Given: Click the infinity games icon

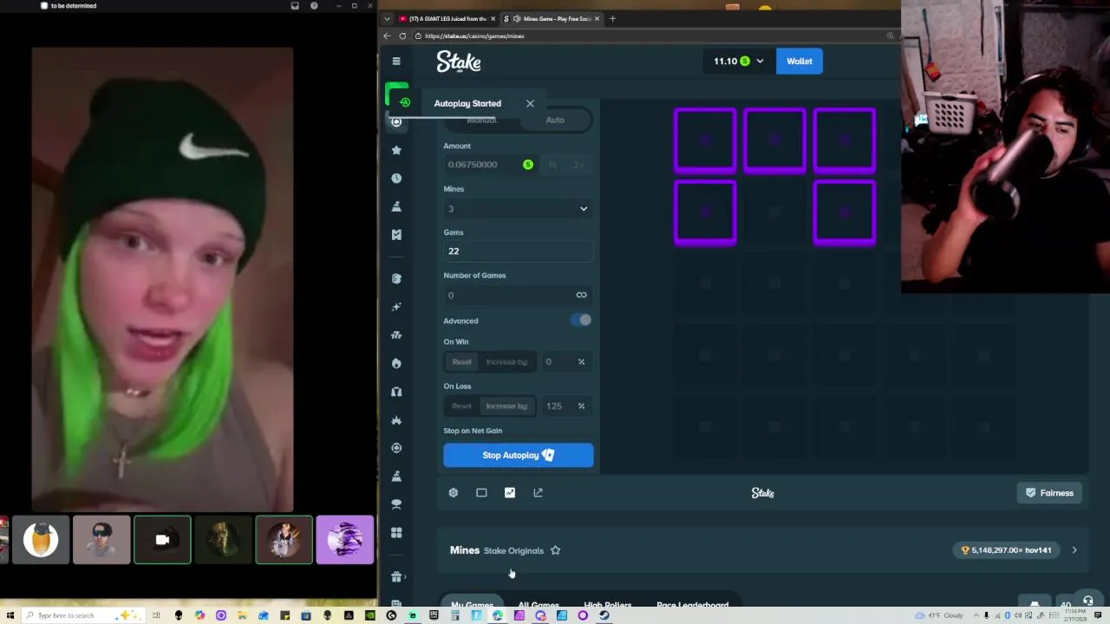Looking at the screenshot, I should pyautogui.click(x=581, y=295).
